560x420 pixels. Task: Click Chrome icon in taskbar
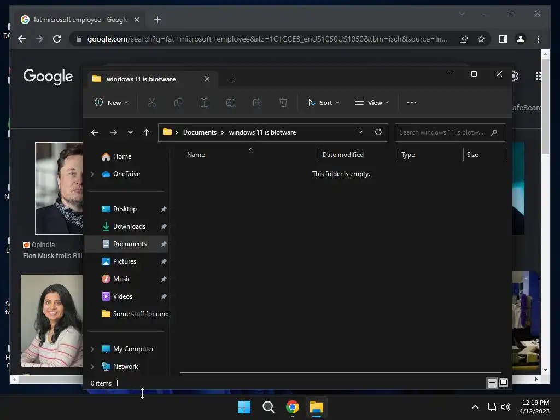pyautogui.click(x=293, y=407)
